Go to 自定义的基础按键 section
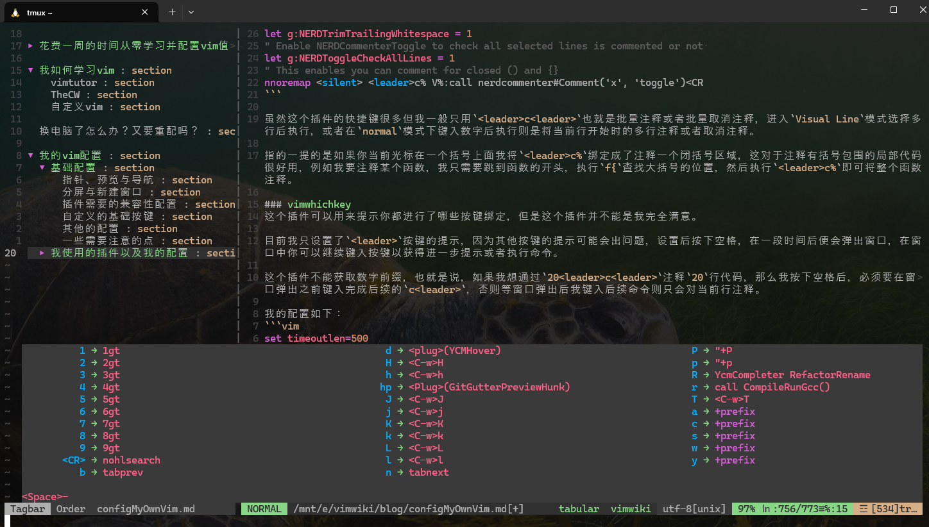The width and height of the screenshot is (929, 527). pyautogui.click(x=137, y=217)
